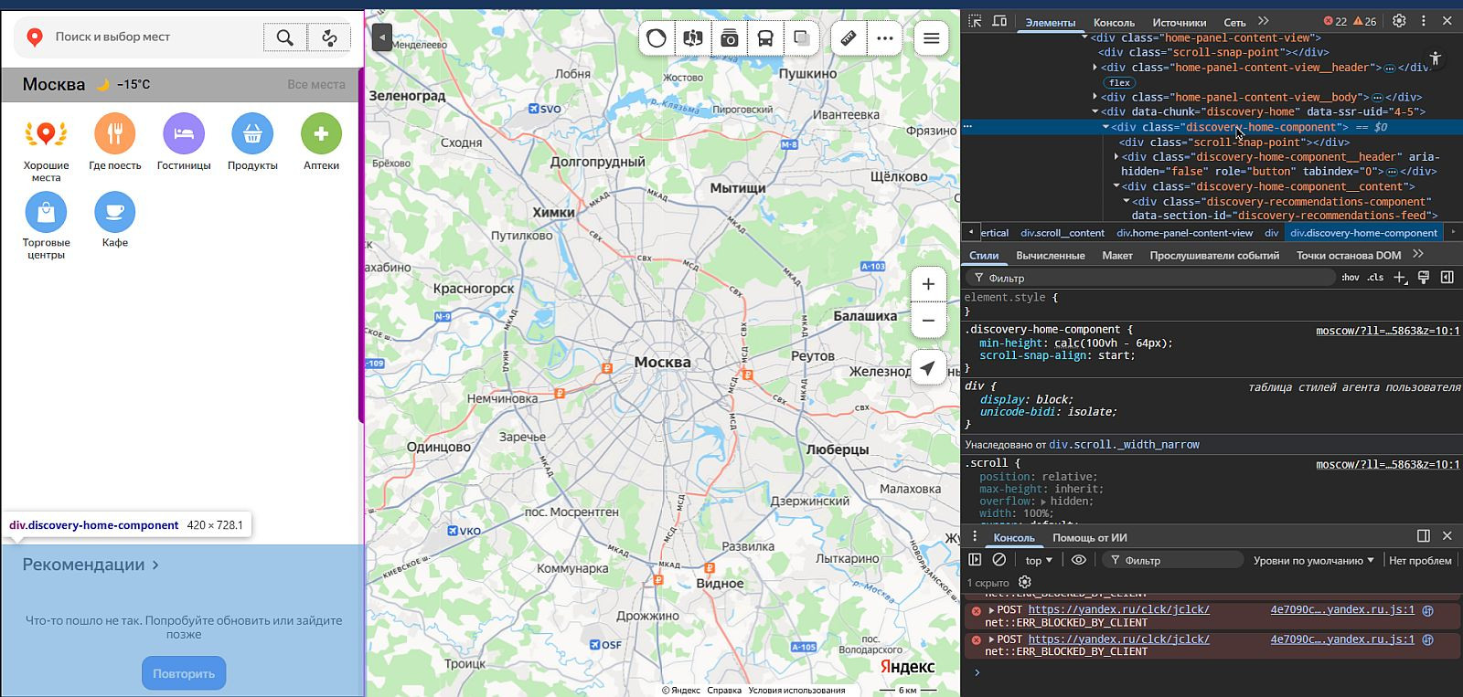Toggle the device toolbar in DevTools
Image resolution: width=1463 pixels, height=697 pixels.
click(999, 21)
